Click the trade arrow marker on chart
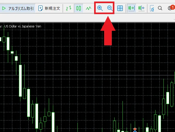 [x=135, y=130]
